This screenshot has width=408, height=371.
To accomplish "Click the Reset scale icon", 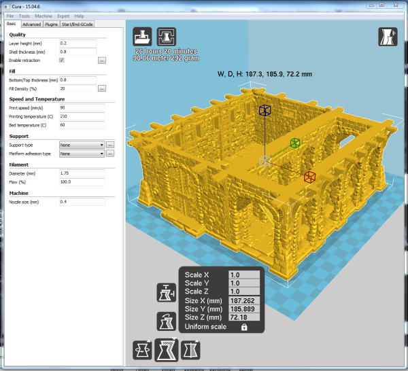I will point(167,321).
